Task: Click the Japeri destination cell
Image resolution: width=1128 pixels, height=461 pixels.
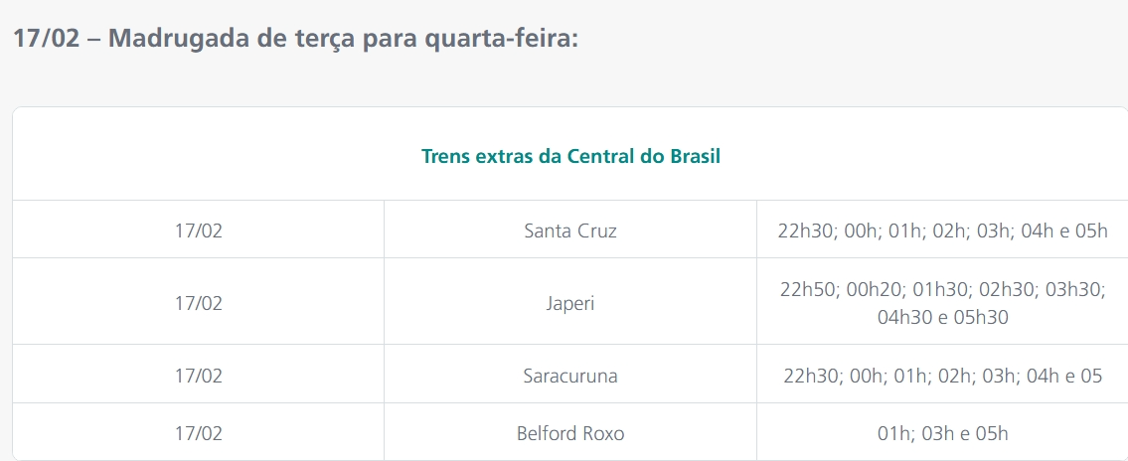Action: 570,303
